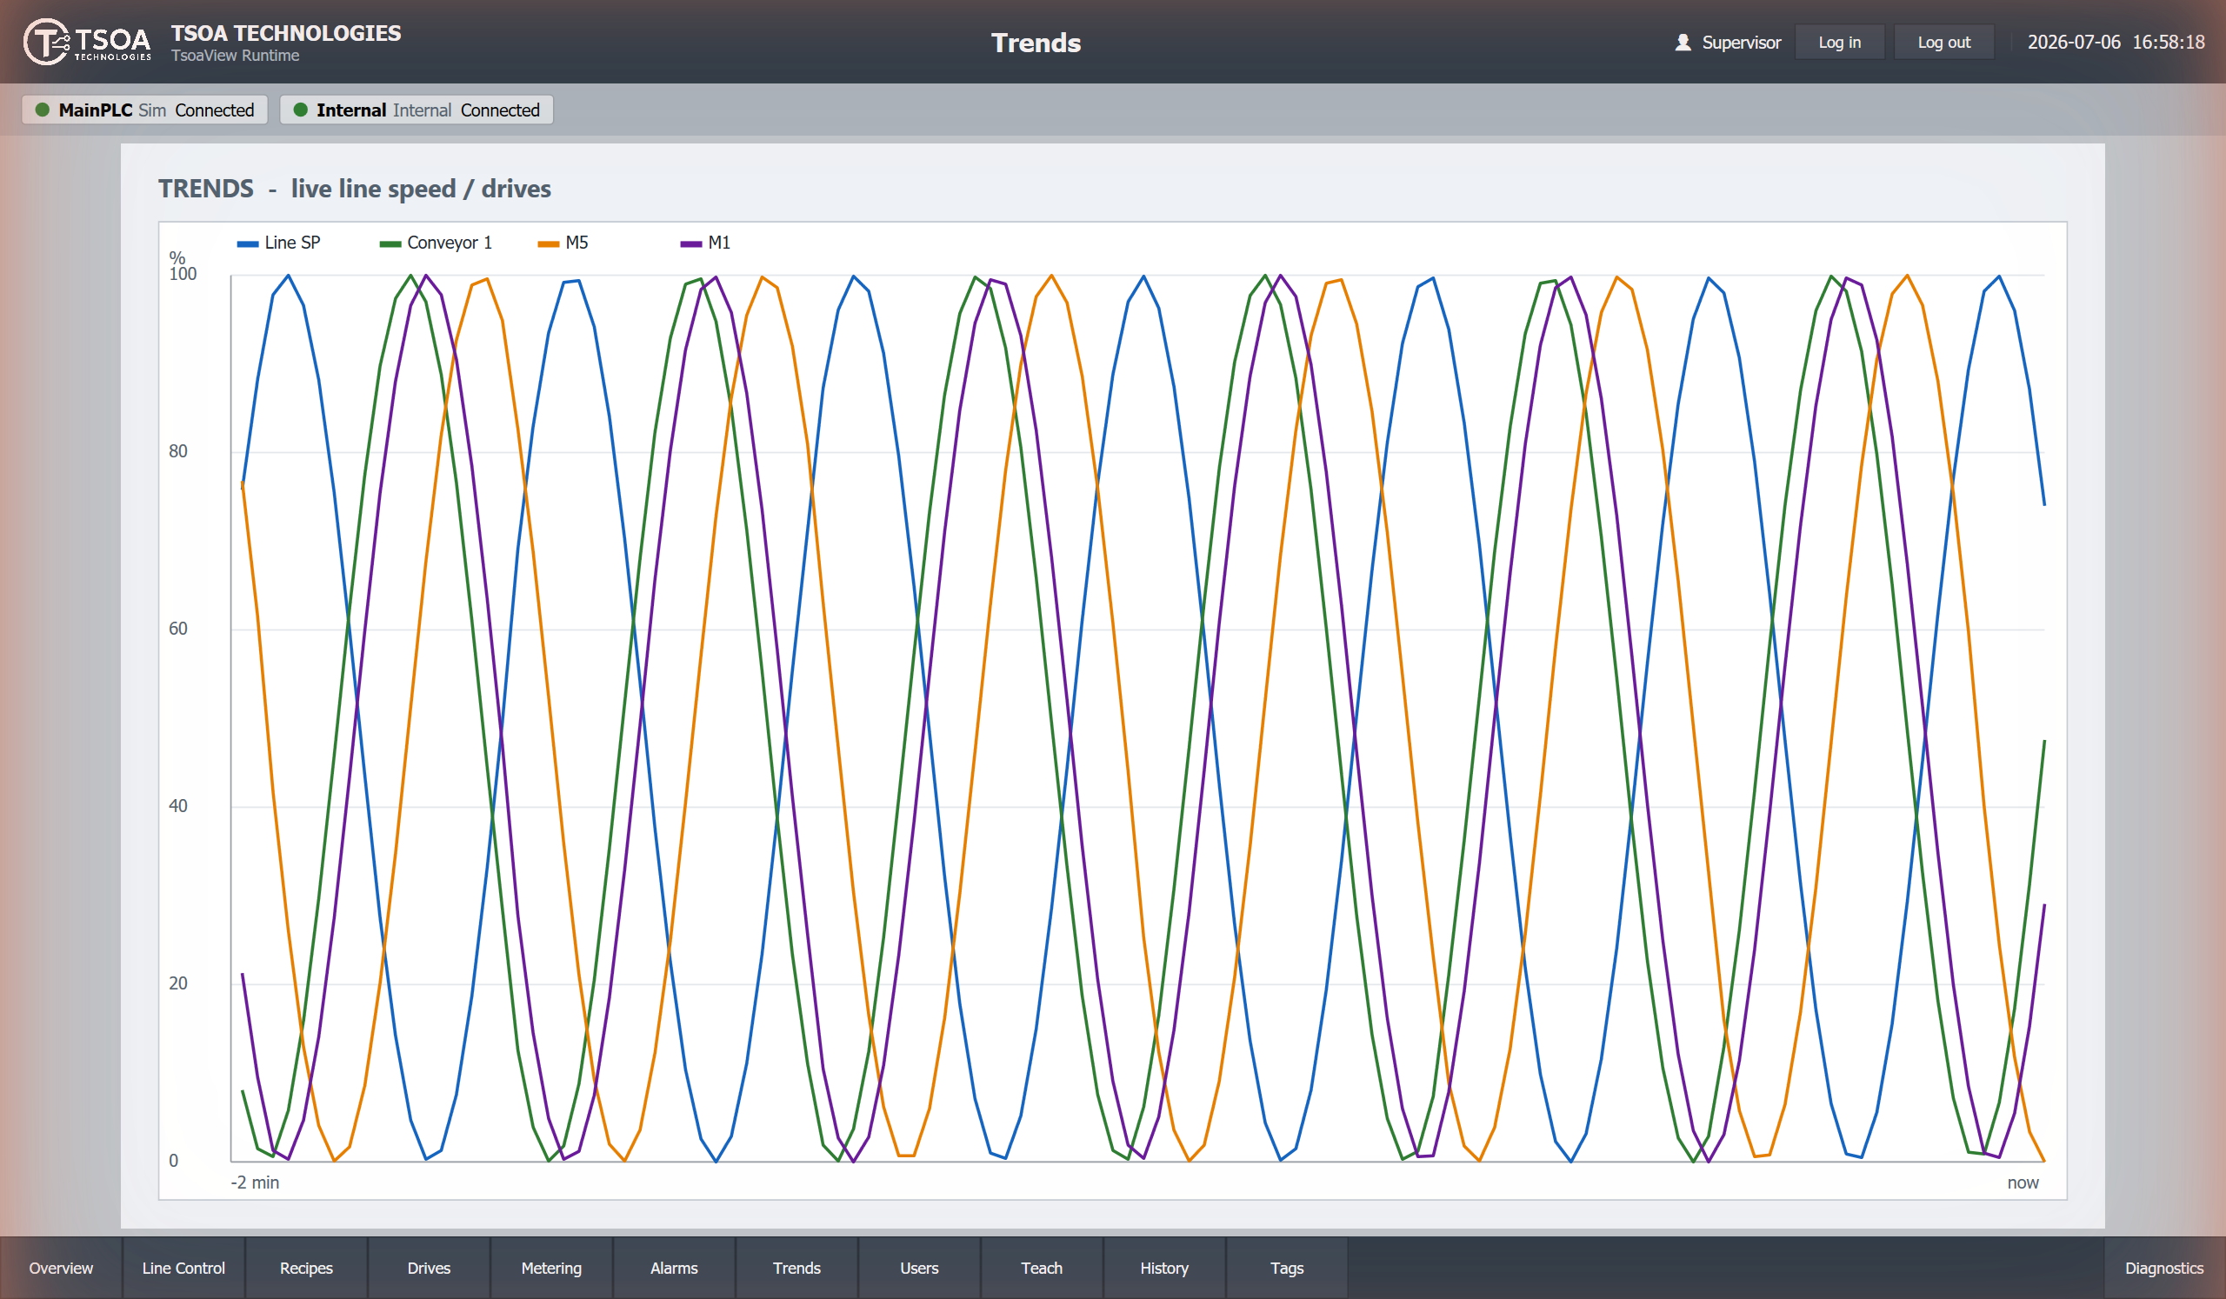Open the Metering tab
The image size is (2226, 1299).
[551, 1268]
